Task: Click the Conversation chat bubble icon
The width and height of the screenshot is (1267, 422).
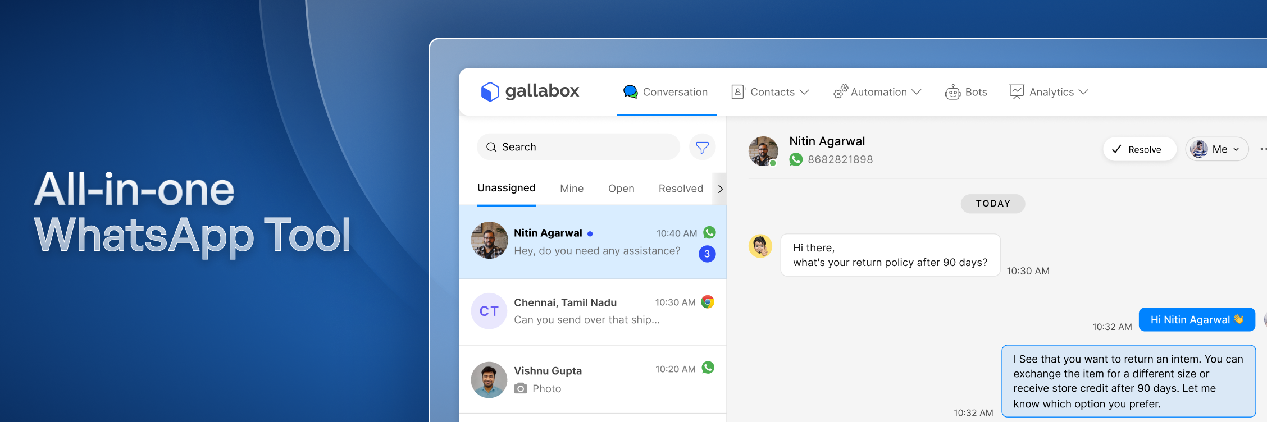Action: (630, 92)
